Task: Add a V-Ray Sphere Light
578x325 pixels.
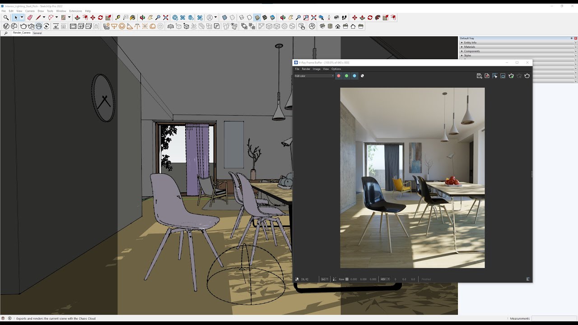Action: pos(122,26)
